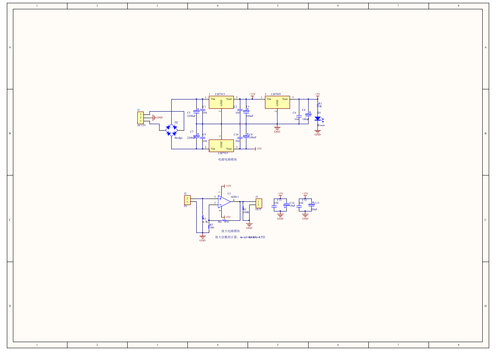Select resistor R3 4.7K symbol
Viewport: 496px width, 351px height.
pyautogui.click(x=203, y=218)
